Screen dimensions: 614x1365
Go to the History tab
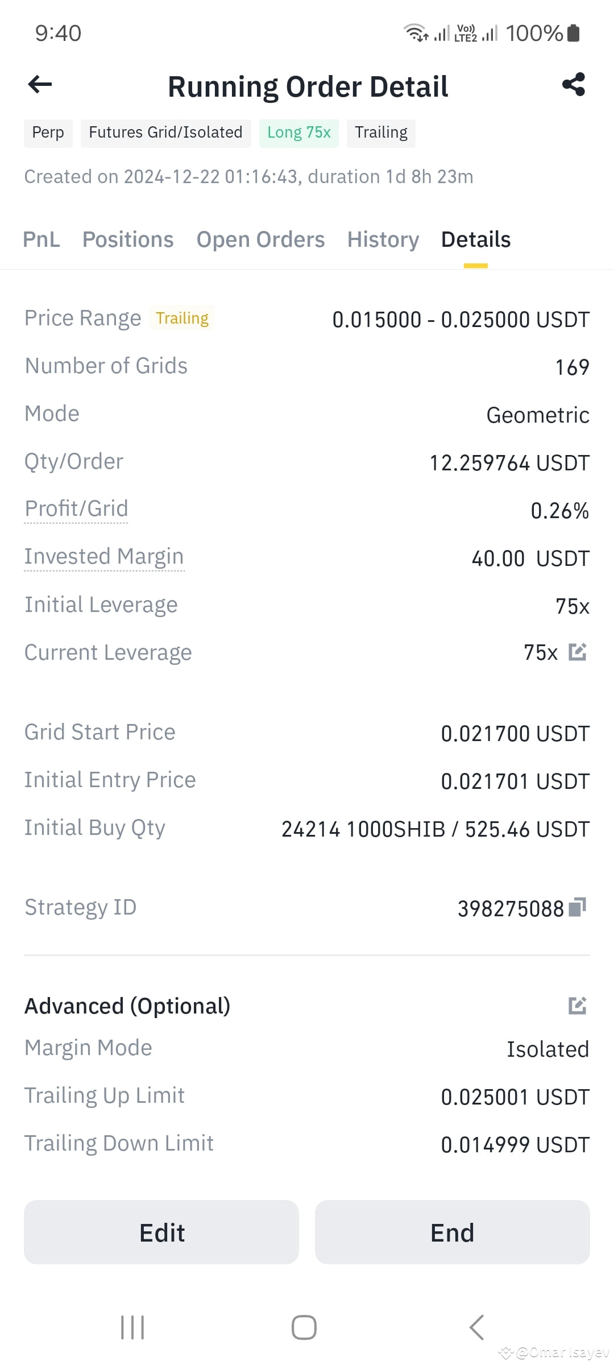[x=383, y=239]
